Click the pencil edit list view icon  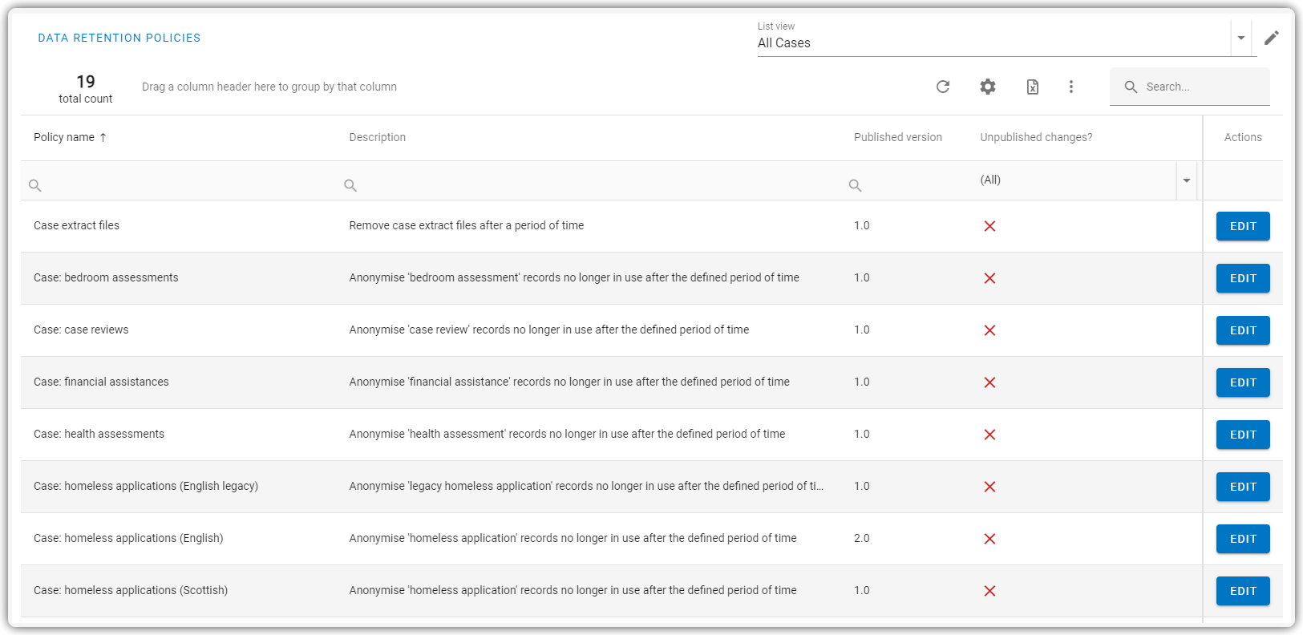[1272, 38]
